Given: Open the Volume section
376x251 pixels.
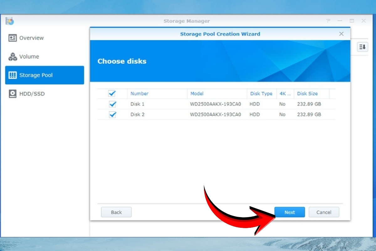Looking at the screenshot, I should tap(44, 56).
